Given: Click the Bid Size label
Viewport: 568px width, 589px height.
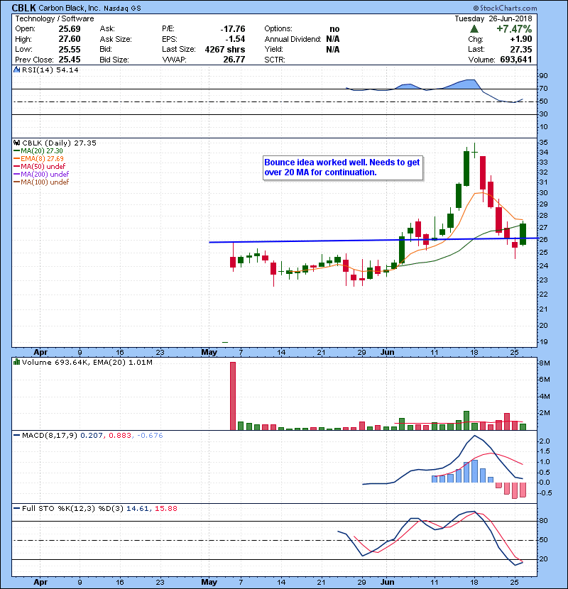Looking at the screenshot, I should [114, 60].
